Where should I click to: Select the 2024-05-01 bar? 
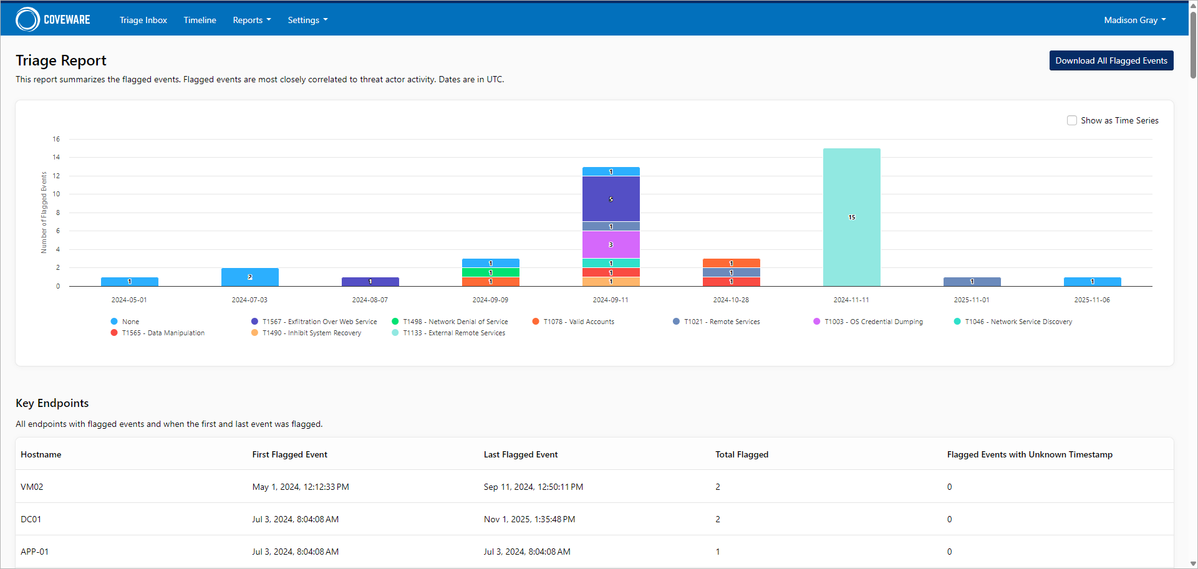pyautogui.click(x=129, y=282)
